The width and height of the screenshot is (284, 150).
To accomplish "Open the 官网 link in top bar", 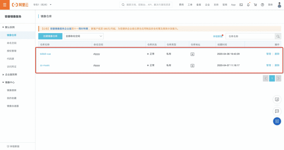I will [225, 5].
